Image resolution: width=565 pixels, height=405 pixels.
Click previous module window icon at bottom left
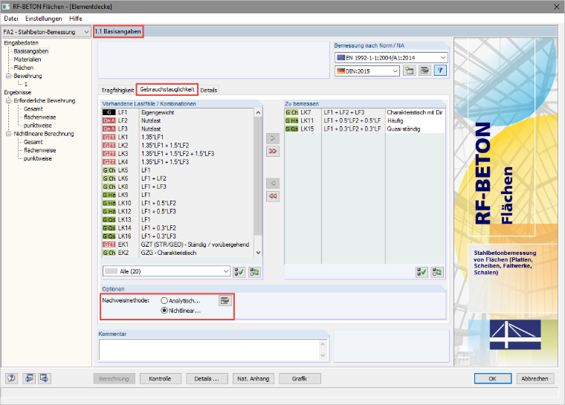pyautogui.click(x=29, y=378)
